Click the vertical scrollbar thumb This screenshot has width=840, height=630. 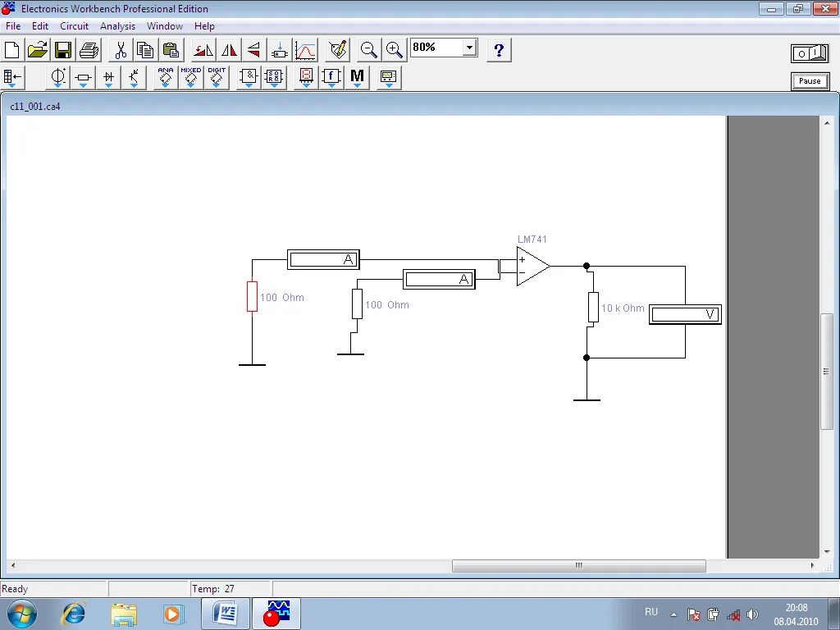point(827,372)
